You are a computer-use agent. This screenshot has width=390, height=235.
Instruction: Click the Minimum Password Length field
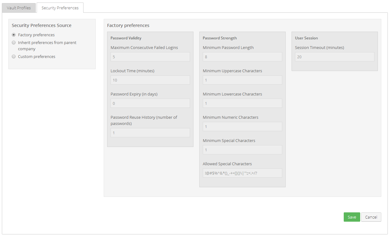[242, 57]
